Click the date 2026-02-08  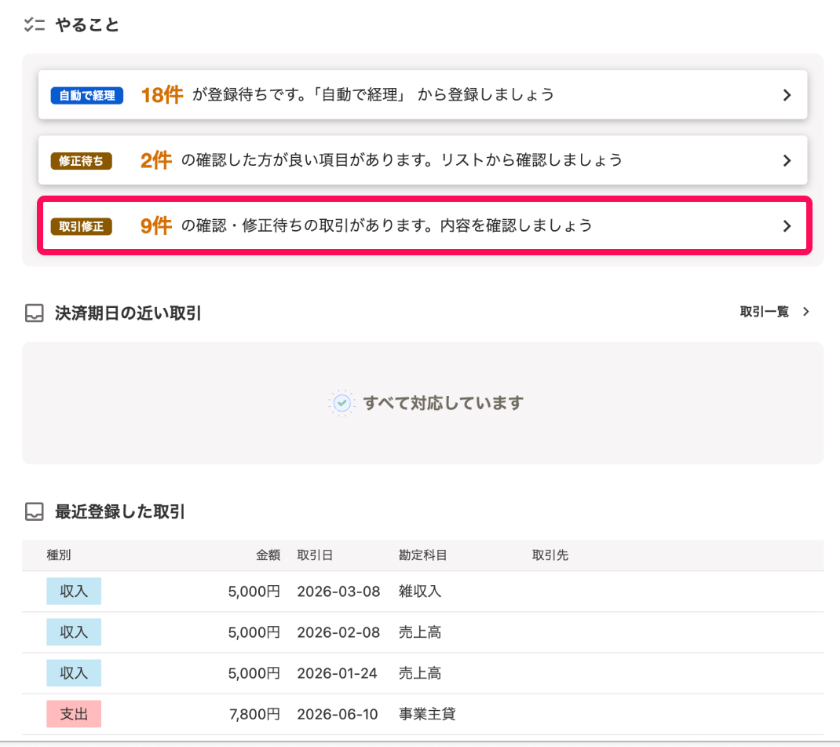coord(338,632)
